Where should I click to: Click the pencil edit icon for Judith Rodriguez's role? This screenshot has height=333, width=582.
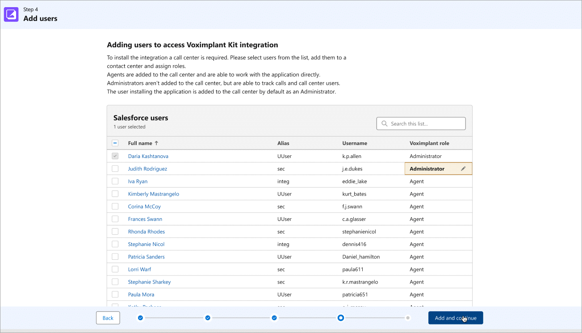tap(463, 169)
